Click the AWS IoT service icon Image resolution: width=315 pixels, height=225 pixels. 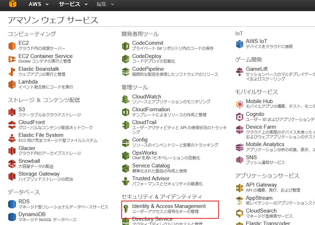pos(239,44)
